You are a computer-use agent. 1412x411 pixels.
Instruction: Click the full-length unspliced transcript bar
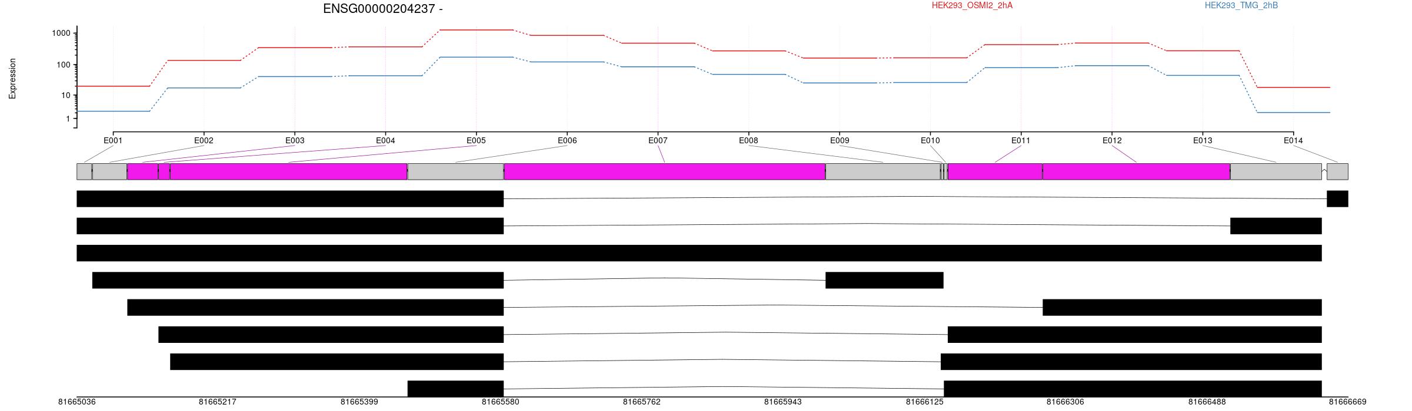pyautogui.click(x=699, y=253)
